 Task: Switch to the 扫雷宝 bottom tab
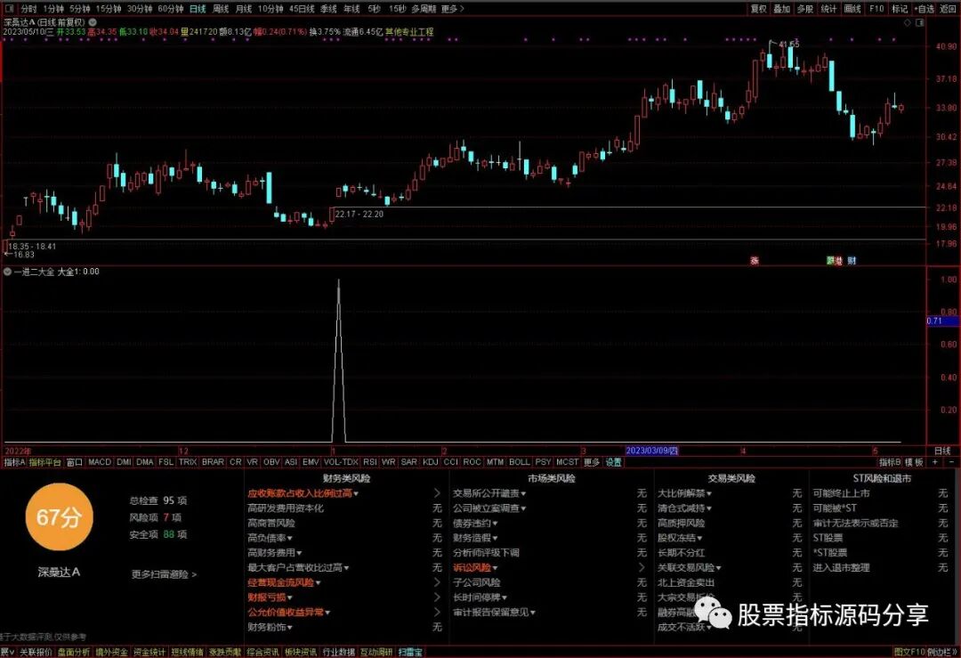[410, 653]
